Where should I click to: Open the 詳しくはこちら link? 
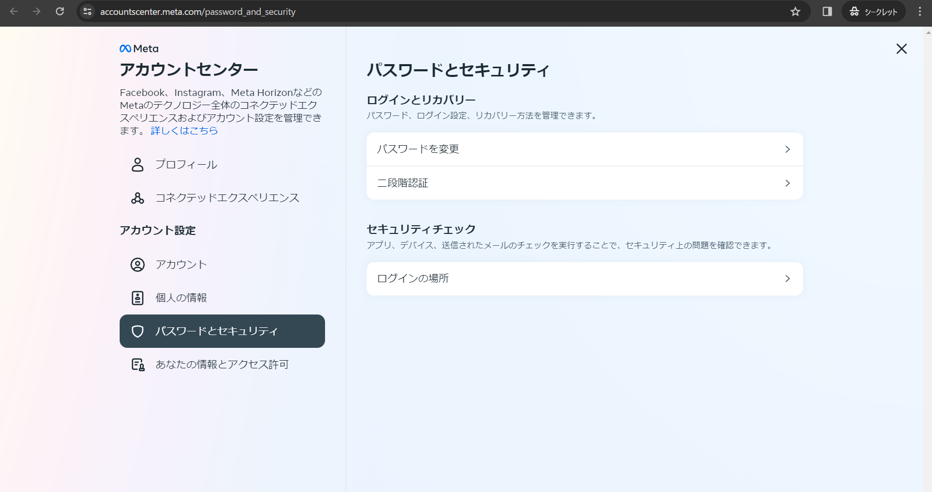184,131
